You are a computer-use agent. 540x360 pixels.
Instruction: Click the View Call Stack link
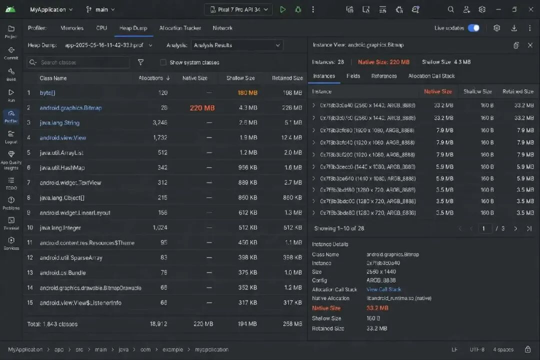click(x=383, y=289)
